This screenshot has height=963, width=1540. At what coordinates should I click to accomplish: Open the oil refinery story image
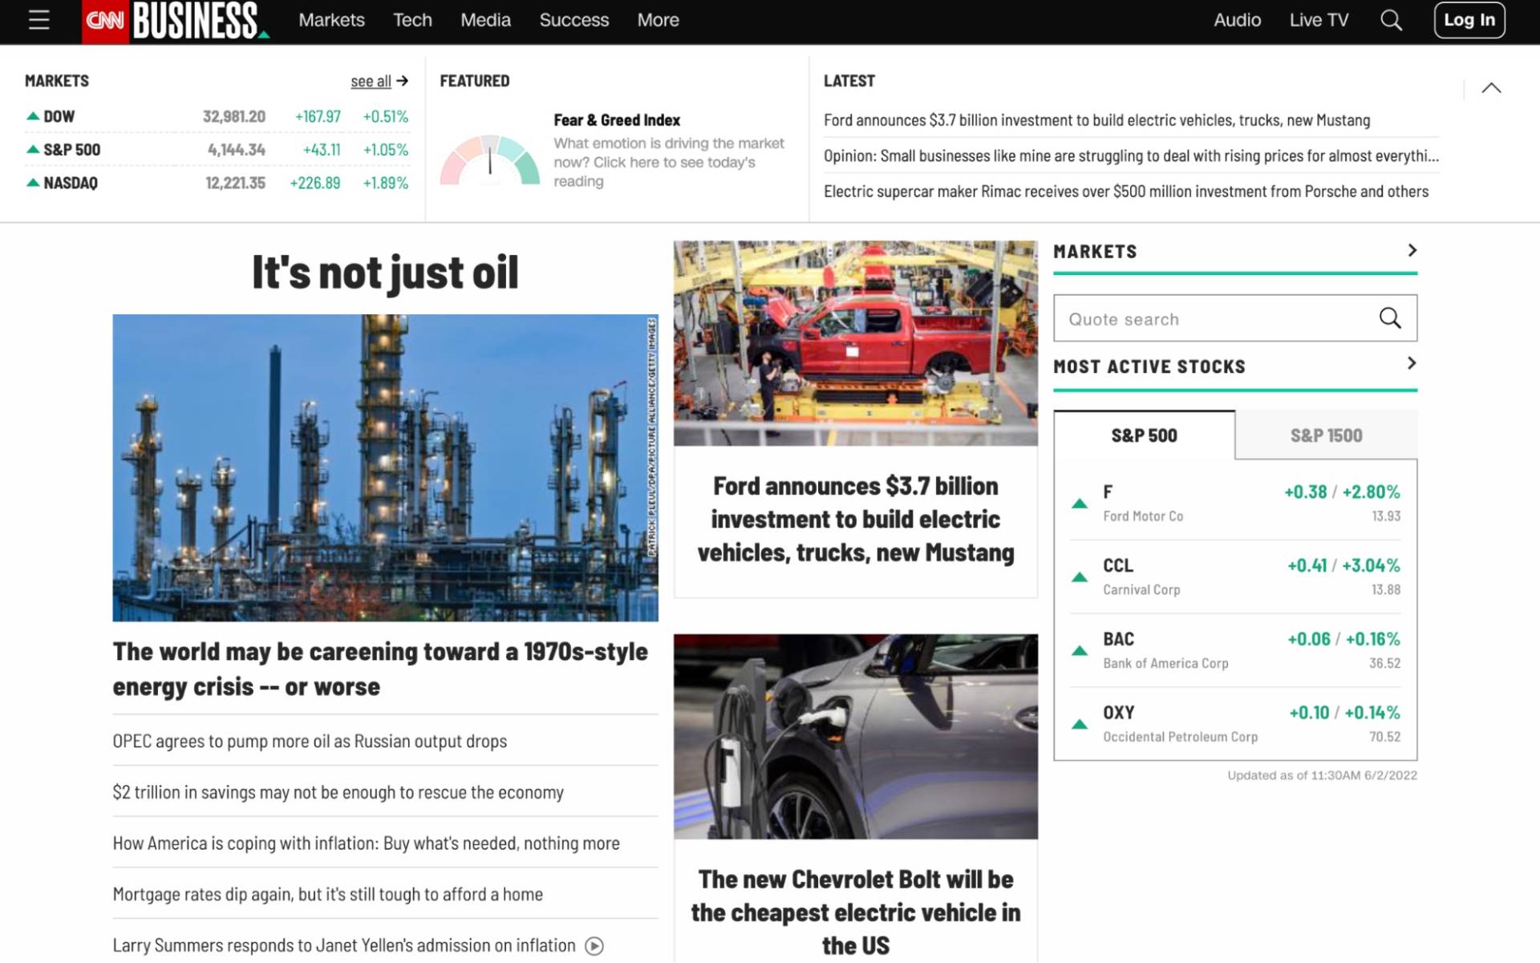pyautogui.click(x=385, y=467)
